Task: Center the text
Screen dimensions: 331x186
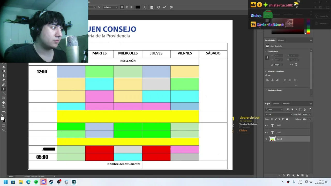Action: tap(127, 7)
